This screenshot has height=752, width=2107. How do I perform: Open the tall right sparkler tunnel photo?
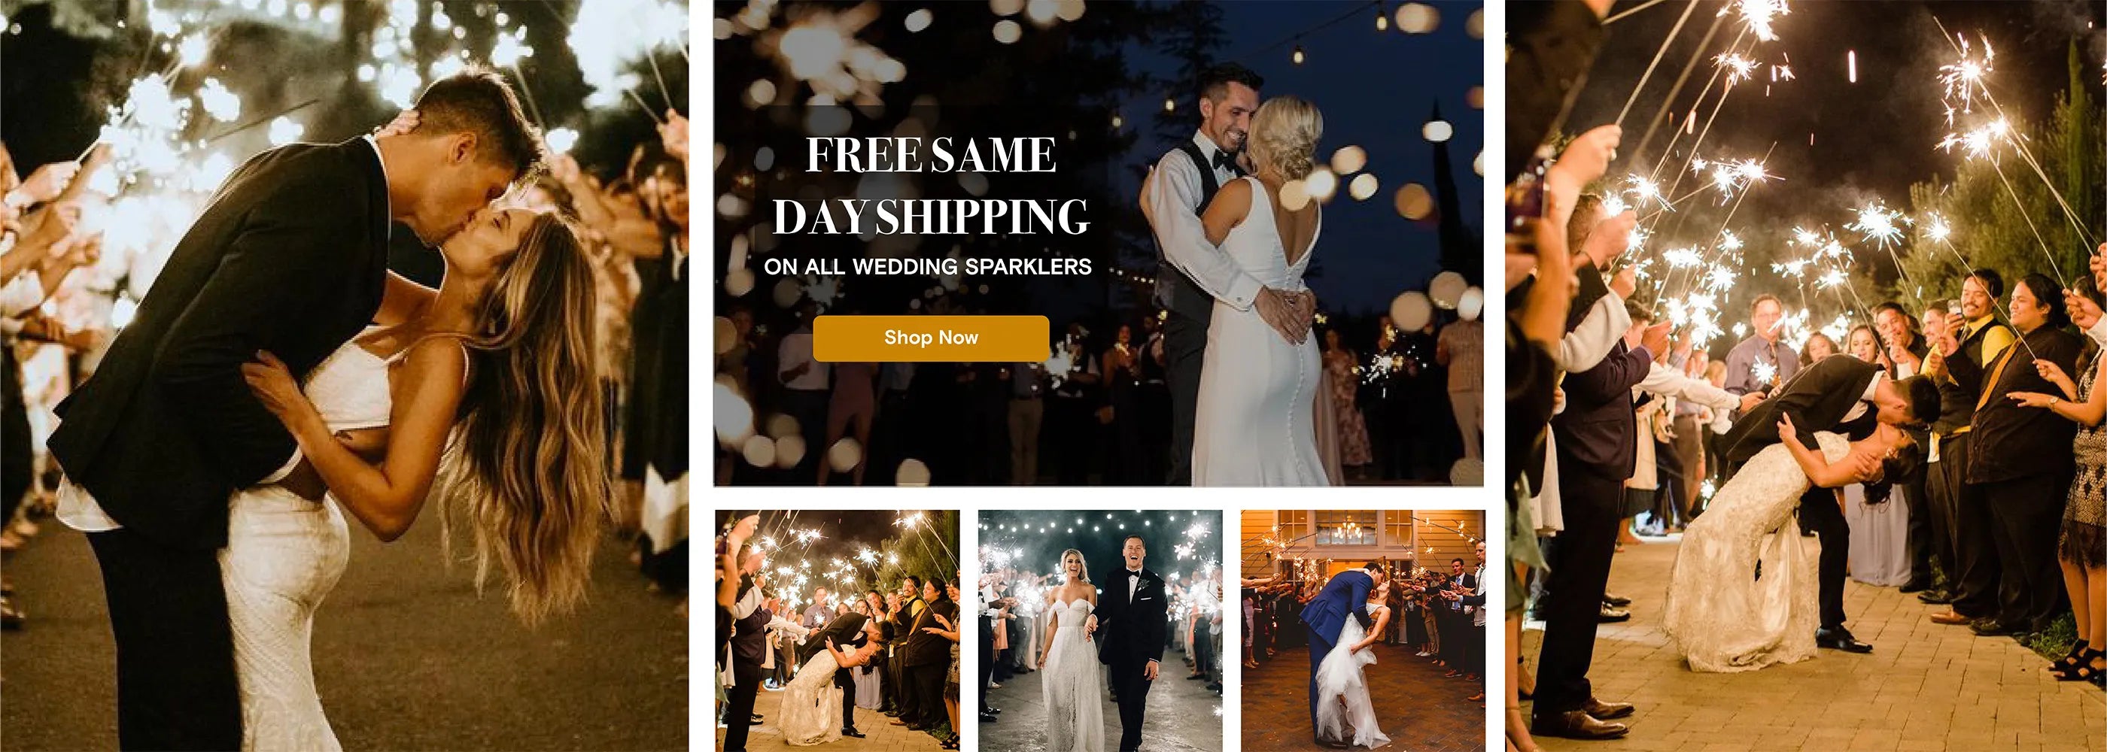pos(1806,376)
